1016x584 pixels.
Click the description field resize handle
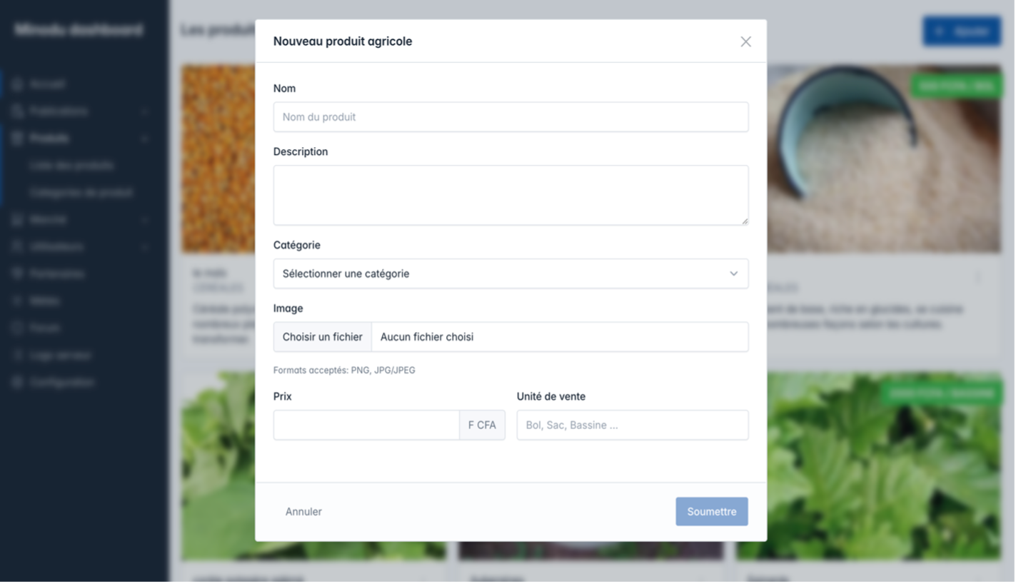click(x=744, y=221)
